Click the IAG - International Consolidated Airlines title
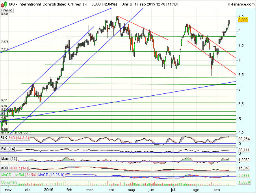256x193 pixels. tap(45, 4)
